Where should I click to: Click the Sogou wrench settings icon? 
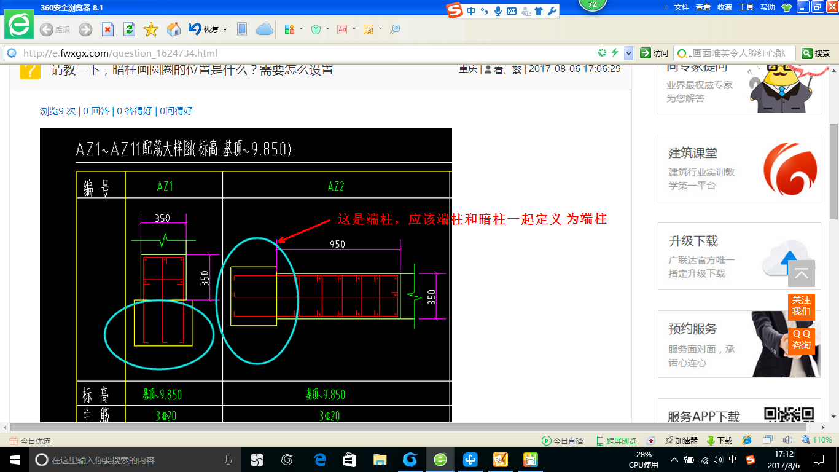pos(552,11)
